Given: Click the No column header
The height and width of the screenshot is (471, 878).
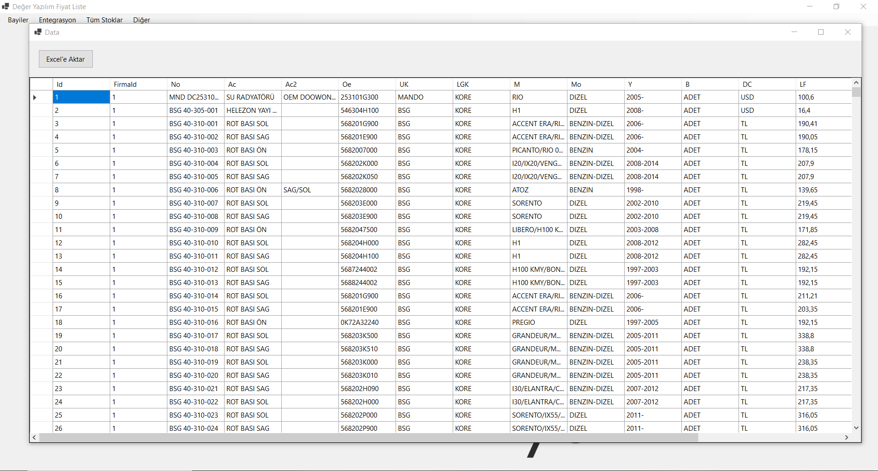Looking at the screenshot, I should [x=196, y=84].
